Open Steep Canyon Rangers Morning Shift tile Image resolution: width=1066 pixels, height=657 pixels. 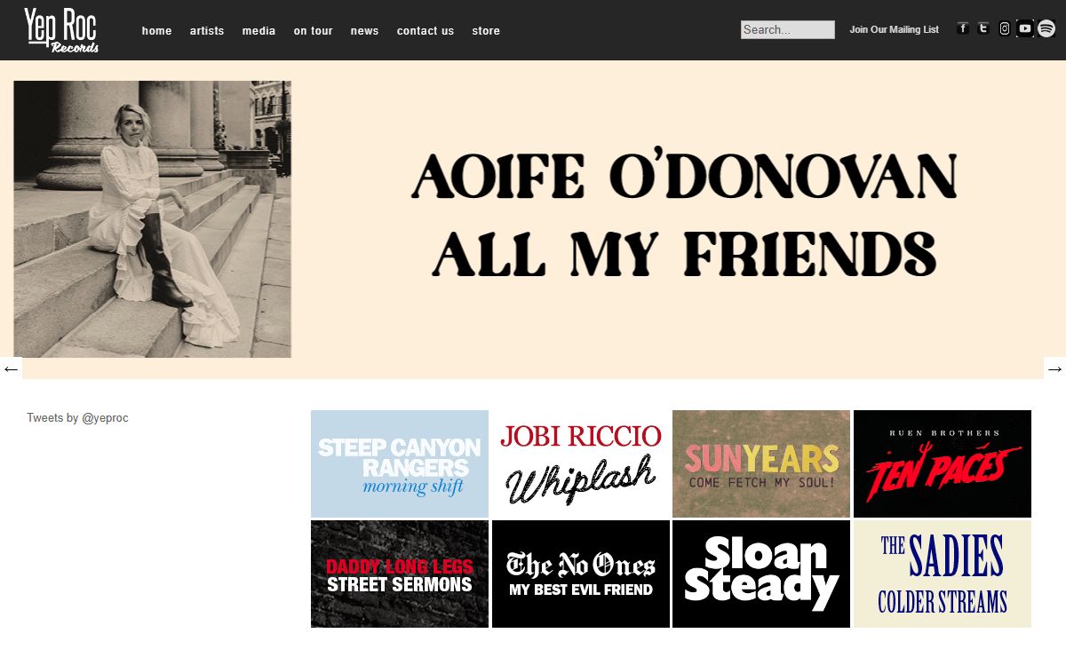point(400,463)
